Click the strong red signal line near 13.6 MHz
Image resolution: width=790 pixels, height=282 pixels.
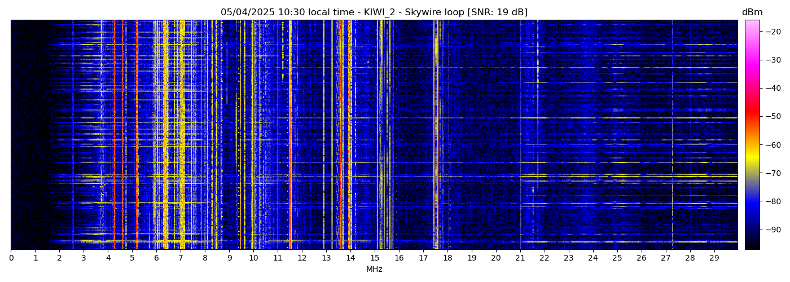pos(341,135)
